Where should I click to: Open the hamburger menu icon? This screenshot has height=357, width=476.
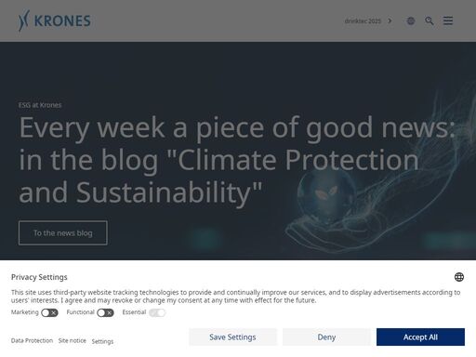click(448, 20)
